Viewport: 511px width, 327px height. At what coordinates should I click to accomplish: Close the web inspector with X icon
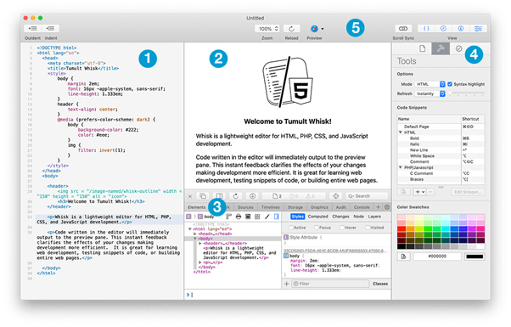coord(190,196)
